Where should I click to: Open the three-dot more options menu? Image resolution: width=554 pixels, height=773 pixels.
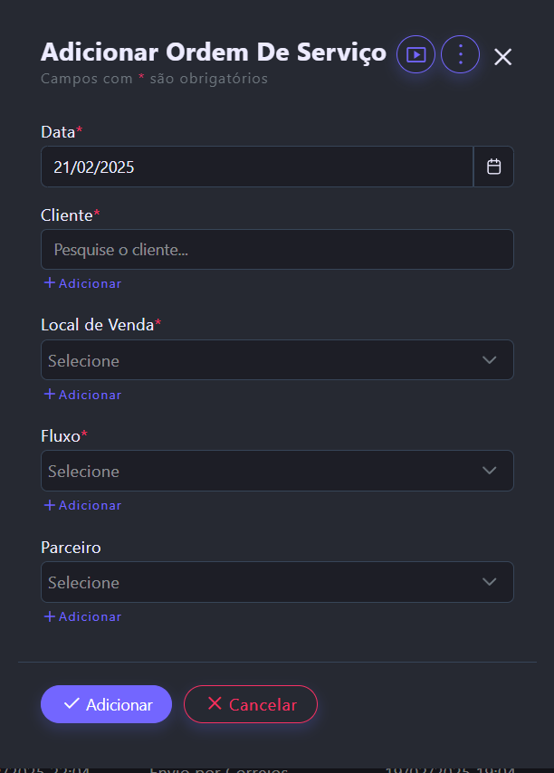pyautogui.click(x=460, y=54)
